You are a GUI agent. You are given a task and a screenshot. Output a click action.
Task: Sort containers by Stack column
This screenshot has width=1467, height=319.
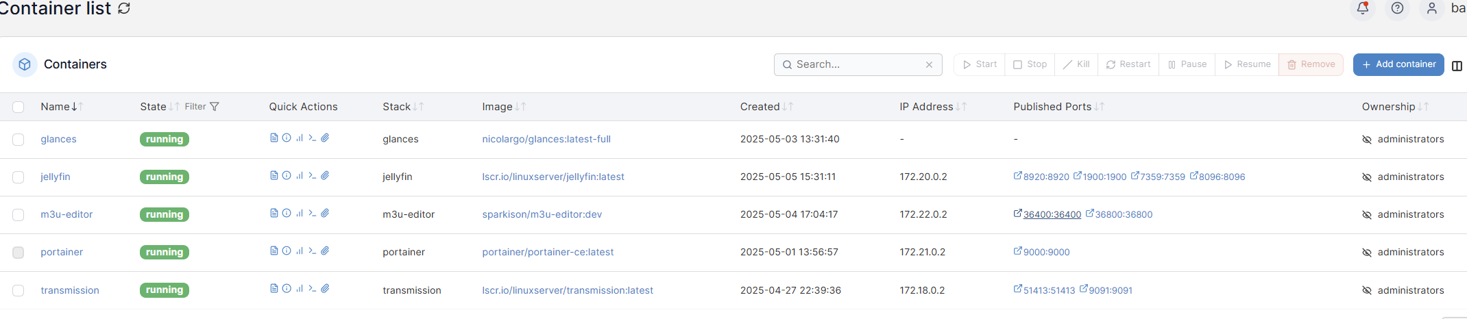tap(403, 106)
